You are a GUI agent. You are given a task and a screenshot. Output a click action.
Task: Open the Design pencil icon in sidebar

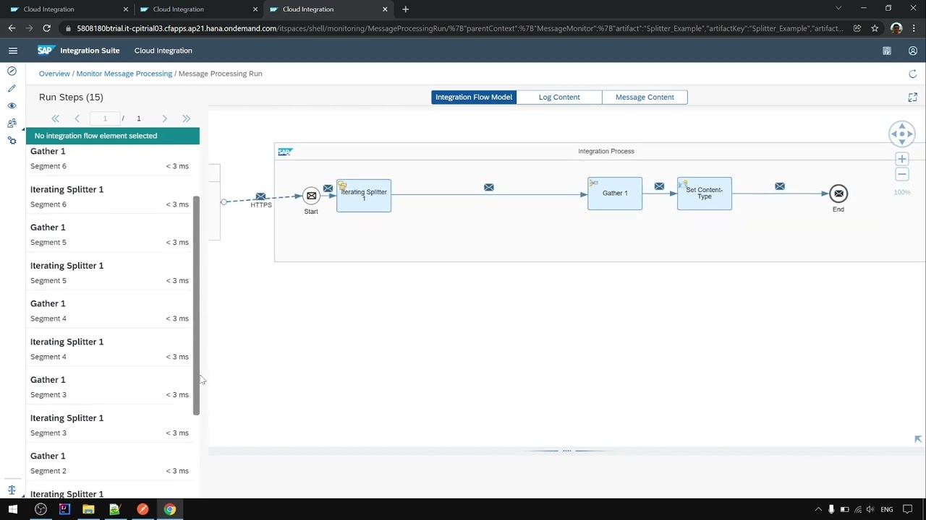pos(12,88)
